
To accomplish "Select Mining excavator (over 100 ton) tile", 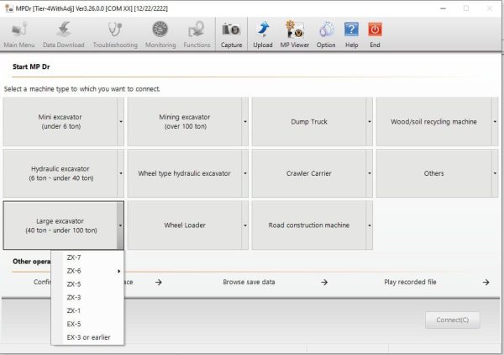I will pos(185,122).
